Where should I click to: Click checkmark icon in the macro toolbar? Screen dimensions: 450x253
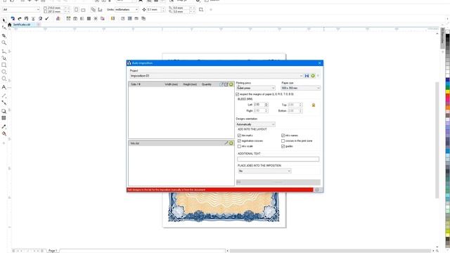47,19
